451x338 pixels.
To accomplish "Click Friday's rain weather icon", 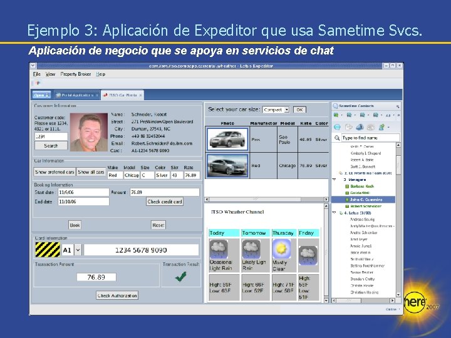I will coord(308,256).
